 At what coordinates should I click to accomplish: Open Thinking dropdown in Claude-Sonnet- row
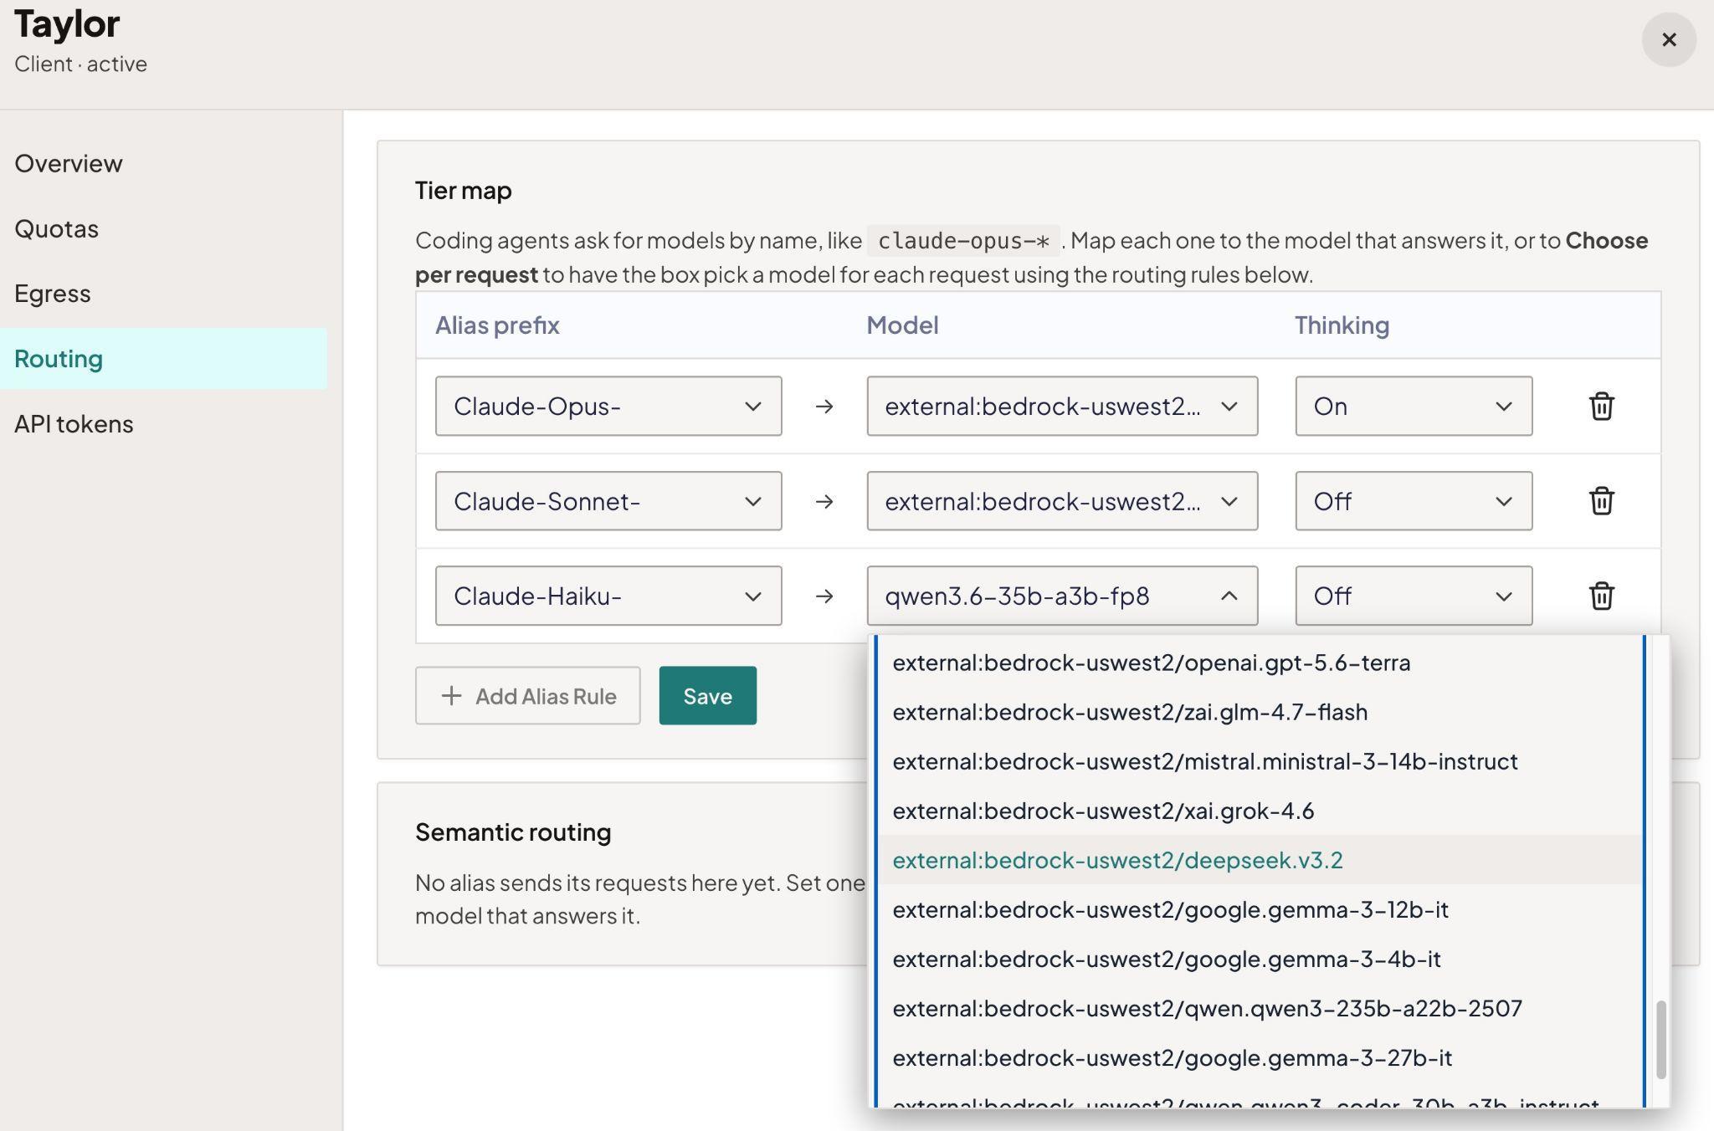[x=1414, y=501]
